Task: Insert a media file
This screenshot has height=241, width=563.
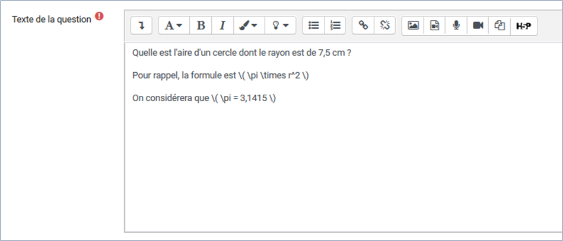Action: coord(435,25)
